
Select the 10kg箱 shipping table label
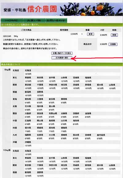click(7, 150)
